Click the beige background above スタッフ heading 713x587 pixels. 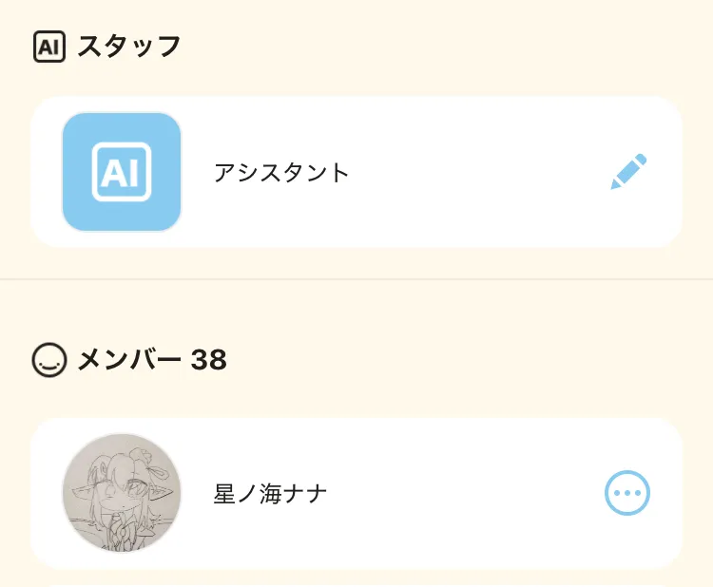point(356,12)
